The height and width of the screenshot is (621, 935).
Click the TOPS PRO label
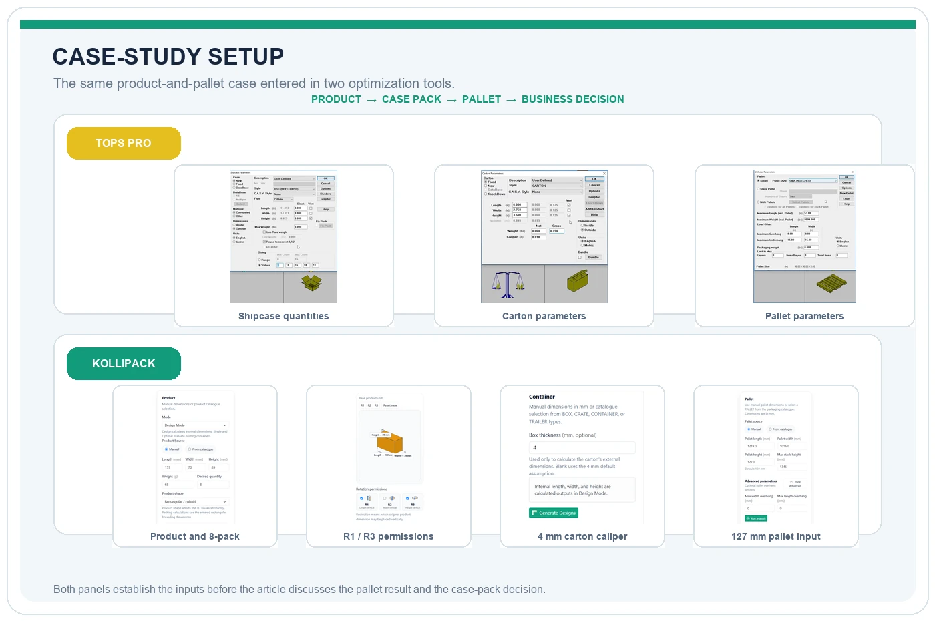124,143
